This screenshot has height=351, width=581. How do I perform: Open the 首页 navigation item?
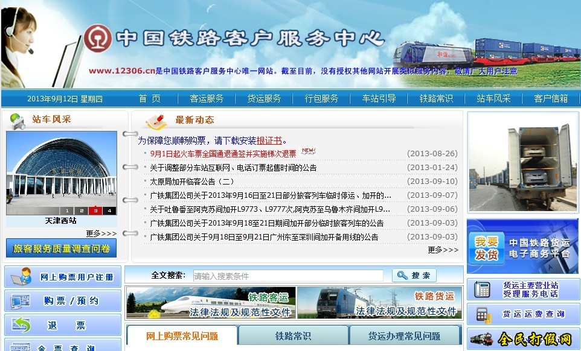coord(150,98)
